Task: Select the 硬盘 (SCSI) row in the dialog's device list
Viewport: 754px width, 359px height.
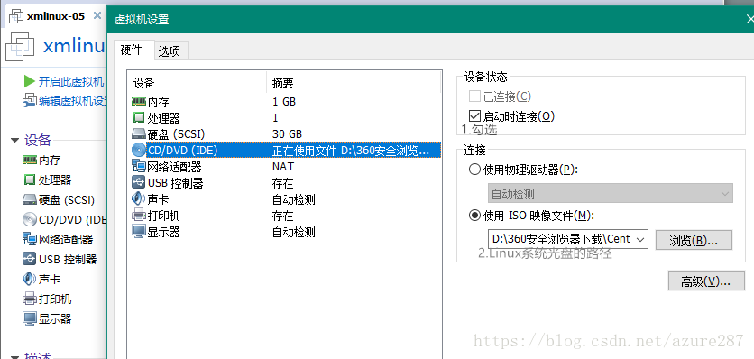Action: (x=285, y=133)
